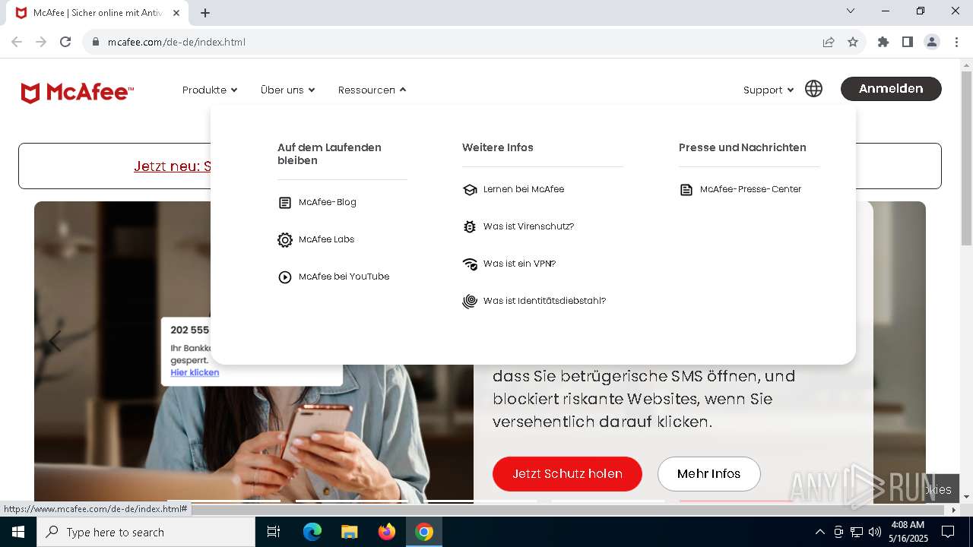
Task: Click the Hier klicken link
Action: point(195,372)
